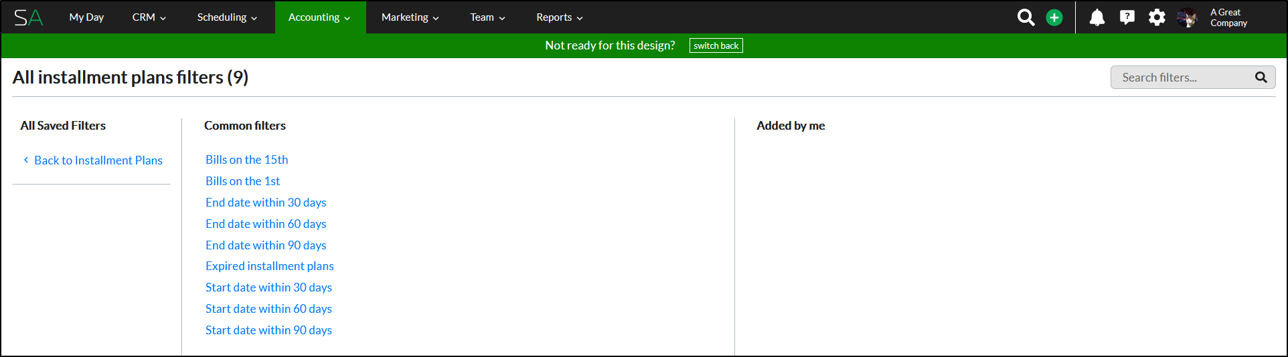
Task: Expand the Team dropdown menu
Action: (487, 17)
